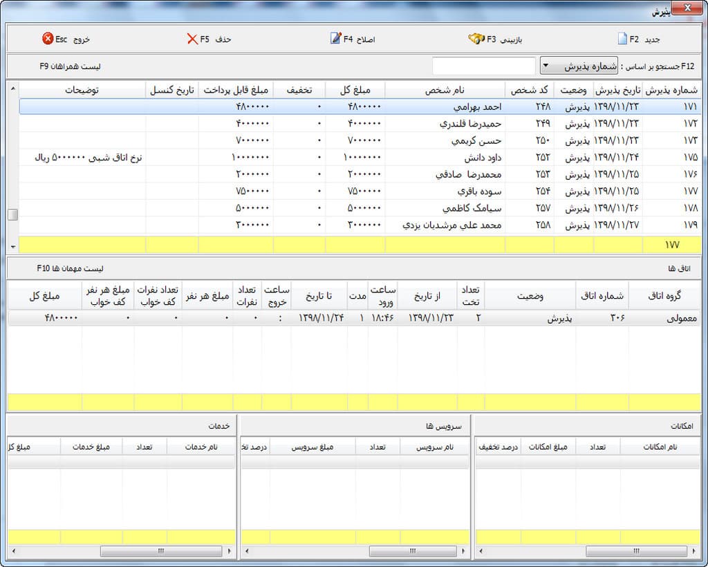Click the مبلغ قابل پرداخت column header
This screenshot has width=708, height=567.
pos(236,91)
